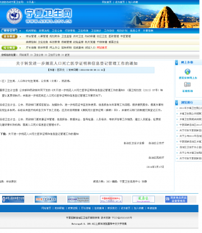
Task: Open 厅长信箱 in footer navigation
Action: point(86,208)
